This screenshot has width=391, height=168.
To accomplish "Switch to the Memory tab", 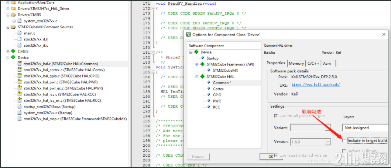I will click(296, 64).
